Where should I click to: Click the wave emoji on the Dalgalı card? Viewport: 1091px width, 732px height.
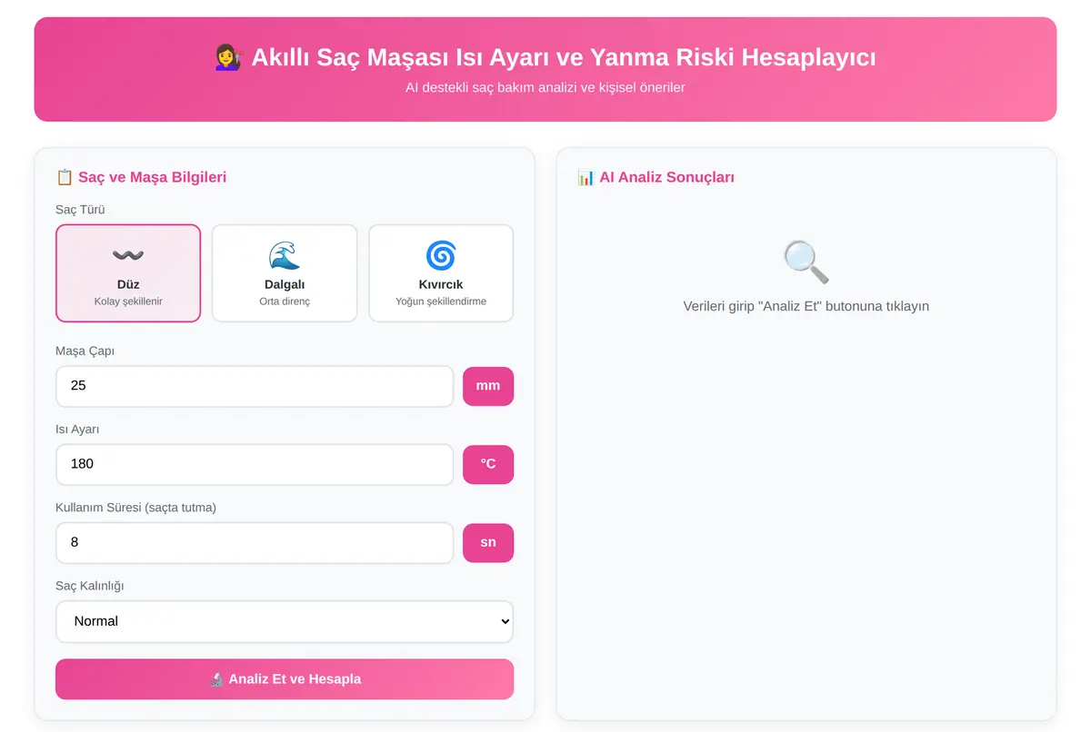(x=285, y=256)
